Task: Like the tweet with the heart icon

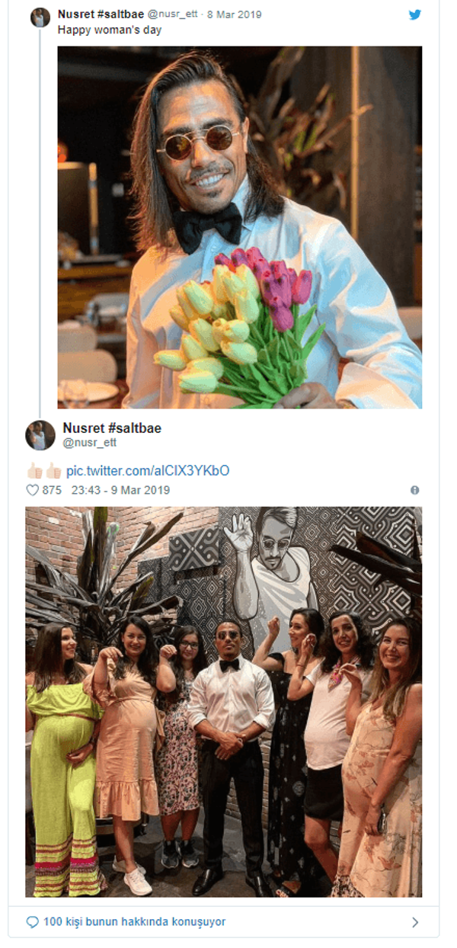Action: point(32,490)
